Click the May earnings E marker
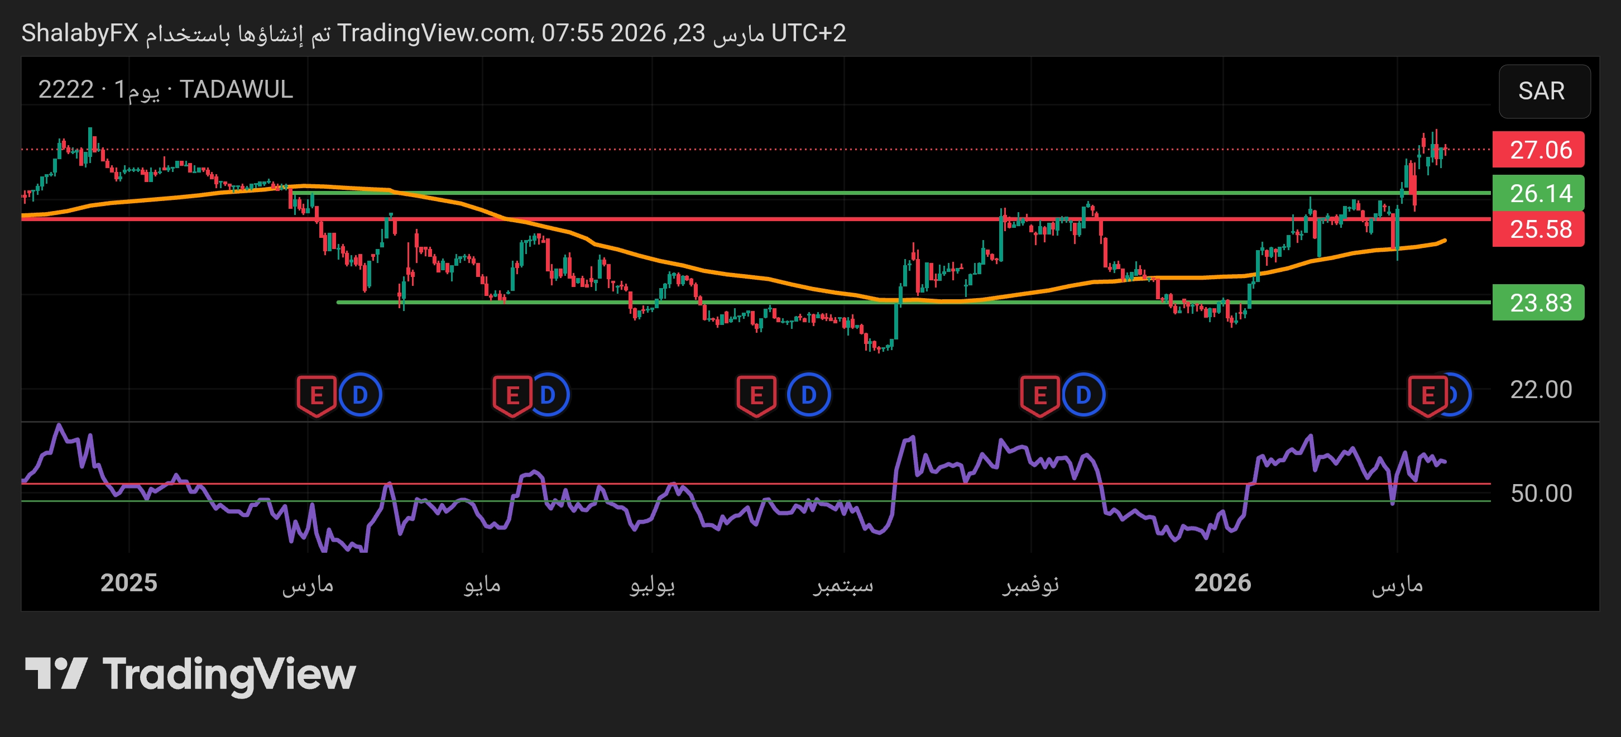Viewport: 1621px width, 737px height. (x=512, y=395)
